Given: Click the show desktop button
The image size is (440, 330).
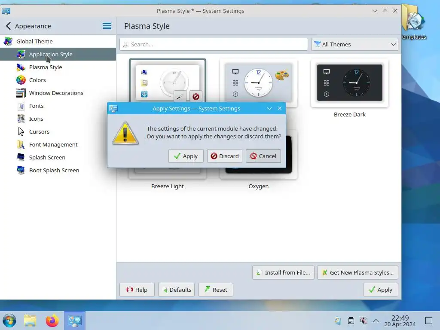Looking at the screenshot, I should tap(429, 321).
